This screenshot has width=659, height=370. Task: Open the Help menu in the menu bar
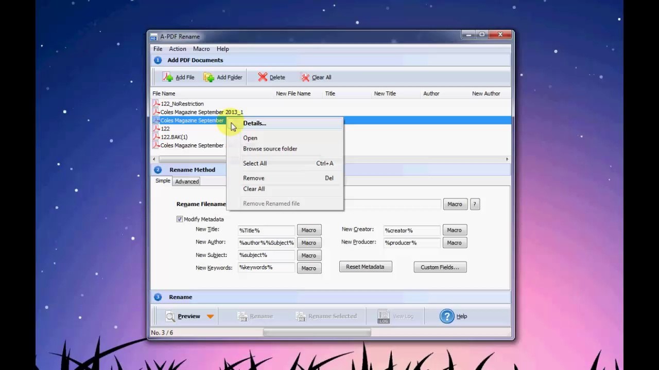pyautogui.click(x=222, y=49)
